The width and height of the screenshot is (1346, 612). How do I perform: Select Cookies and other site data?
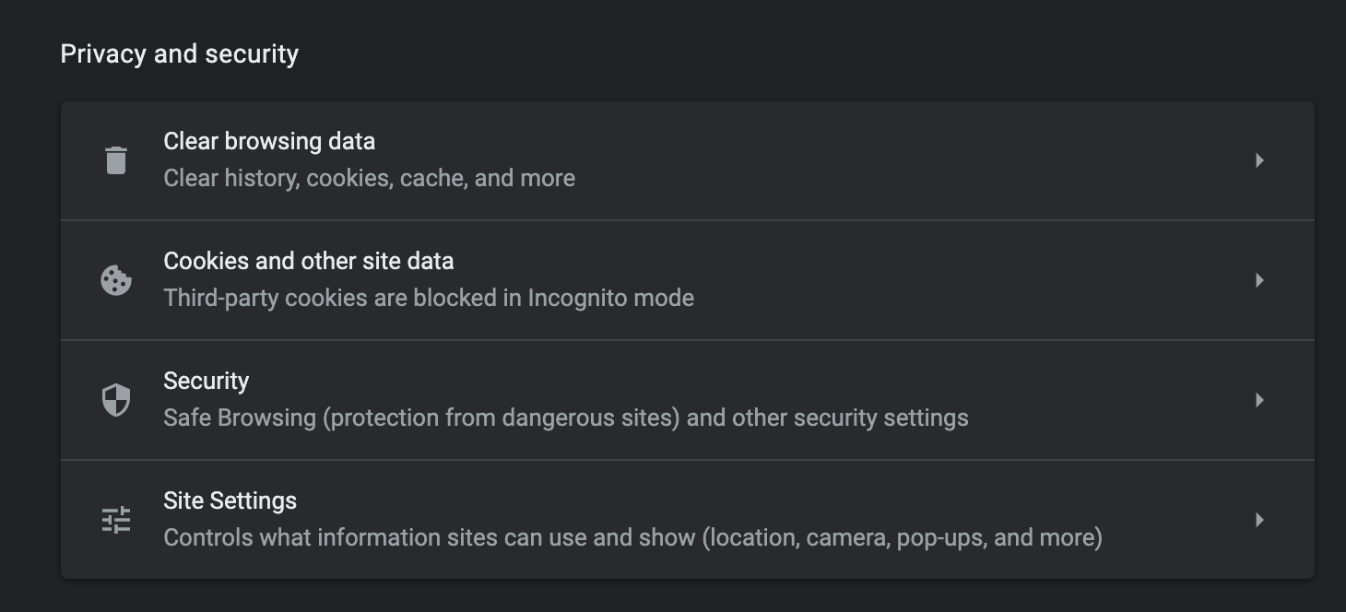(308, 261)
